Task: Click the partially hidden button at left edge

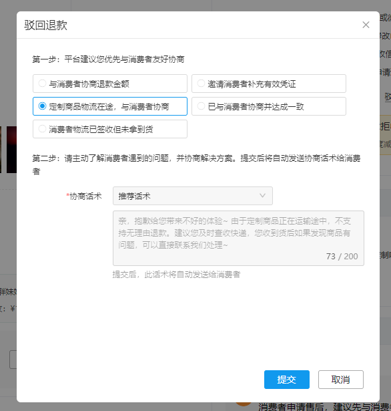Action: [13, 360]
